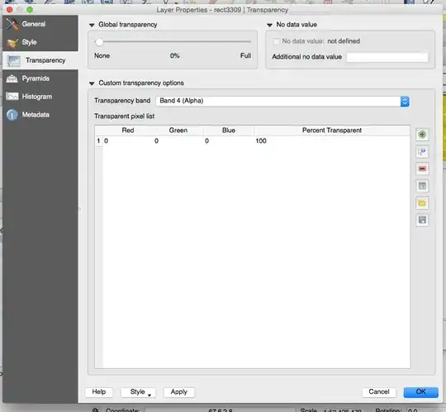Click Blue value cell in row 1

point(229,140)
